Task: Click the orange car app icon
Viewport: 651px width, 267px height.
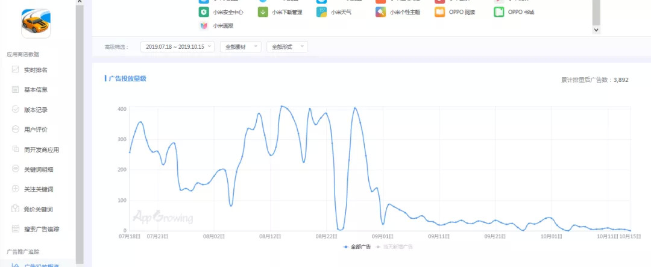Action: [x=36, y=24]
